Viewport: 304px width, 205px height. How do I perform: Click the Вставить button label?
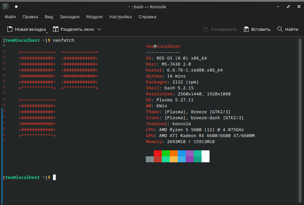click(x=261, y=29)
